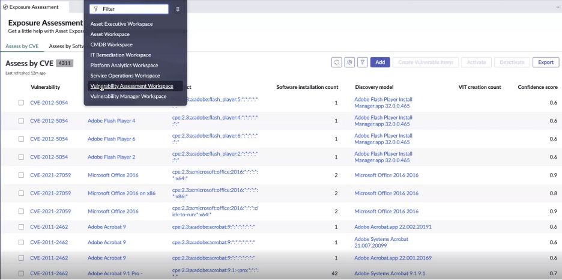Open Microsoft Office 2016 on x86 link
The image size is (562, 280).
click(x=121, y=193)
